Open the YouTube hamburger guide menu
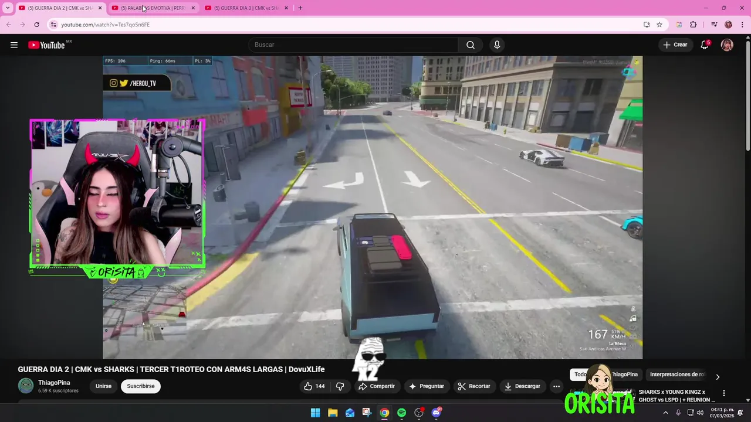 click(14, 45)
